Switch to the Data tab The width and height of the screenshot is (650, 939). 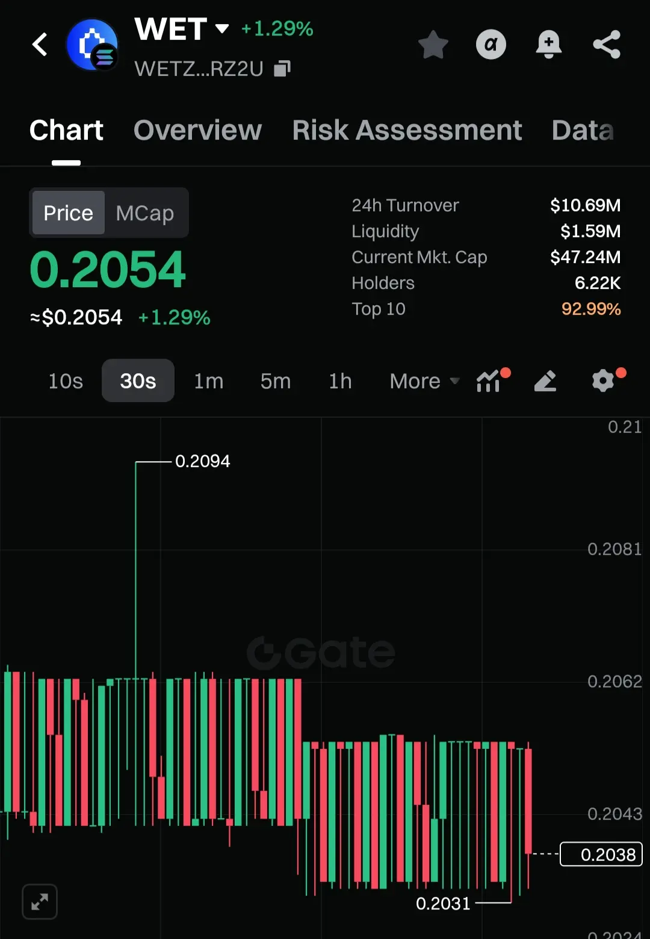(x=583, y=130)
